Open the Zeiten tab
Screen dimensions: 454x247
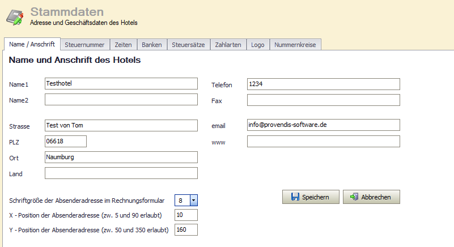123,45
